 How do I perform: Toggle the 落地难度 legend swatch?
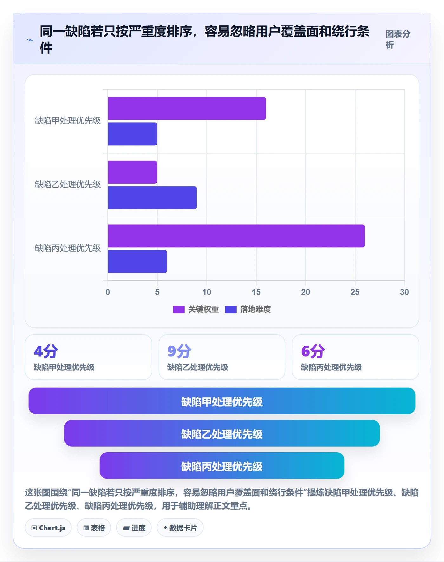coord(231,310)
